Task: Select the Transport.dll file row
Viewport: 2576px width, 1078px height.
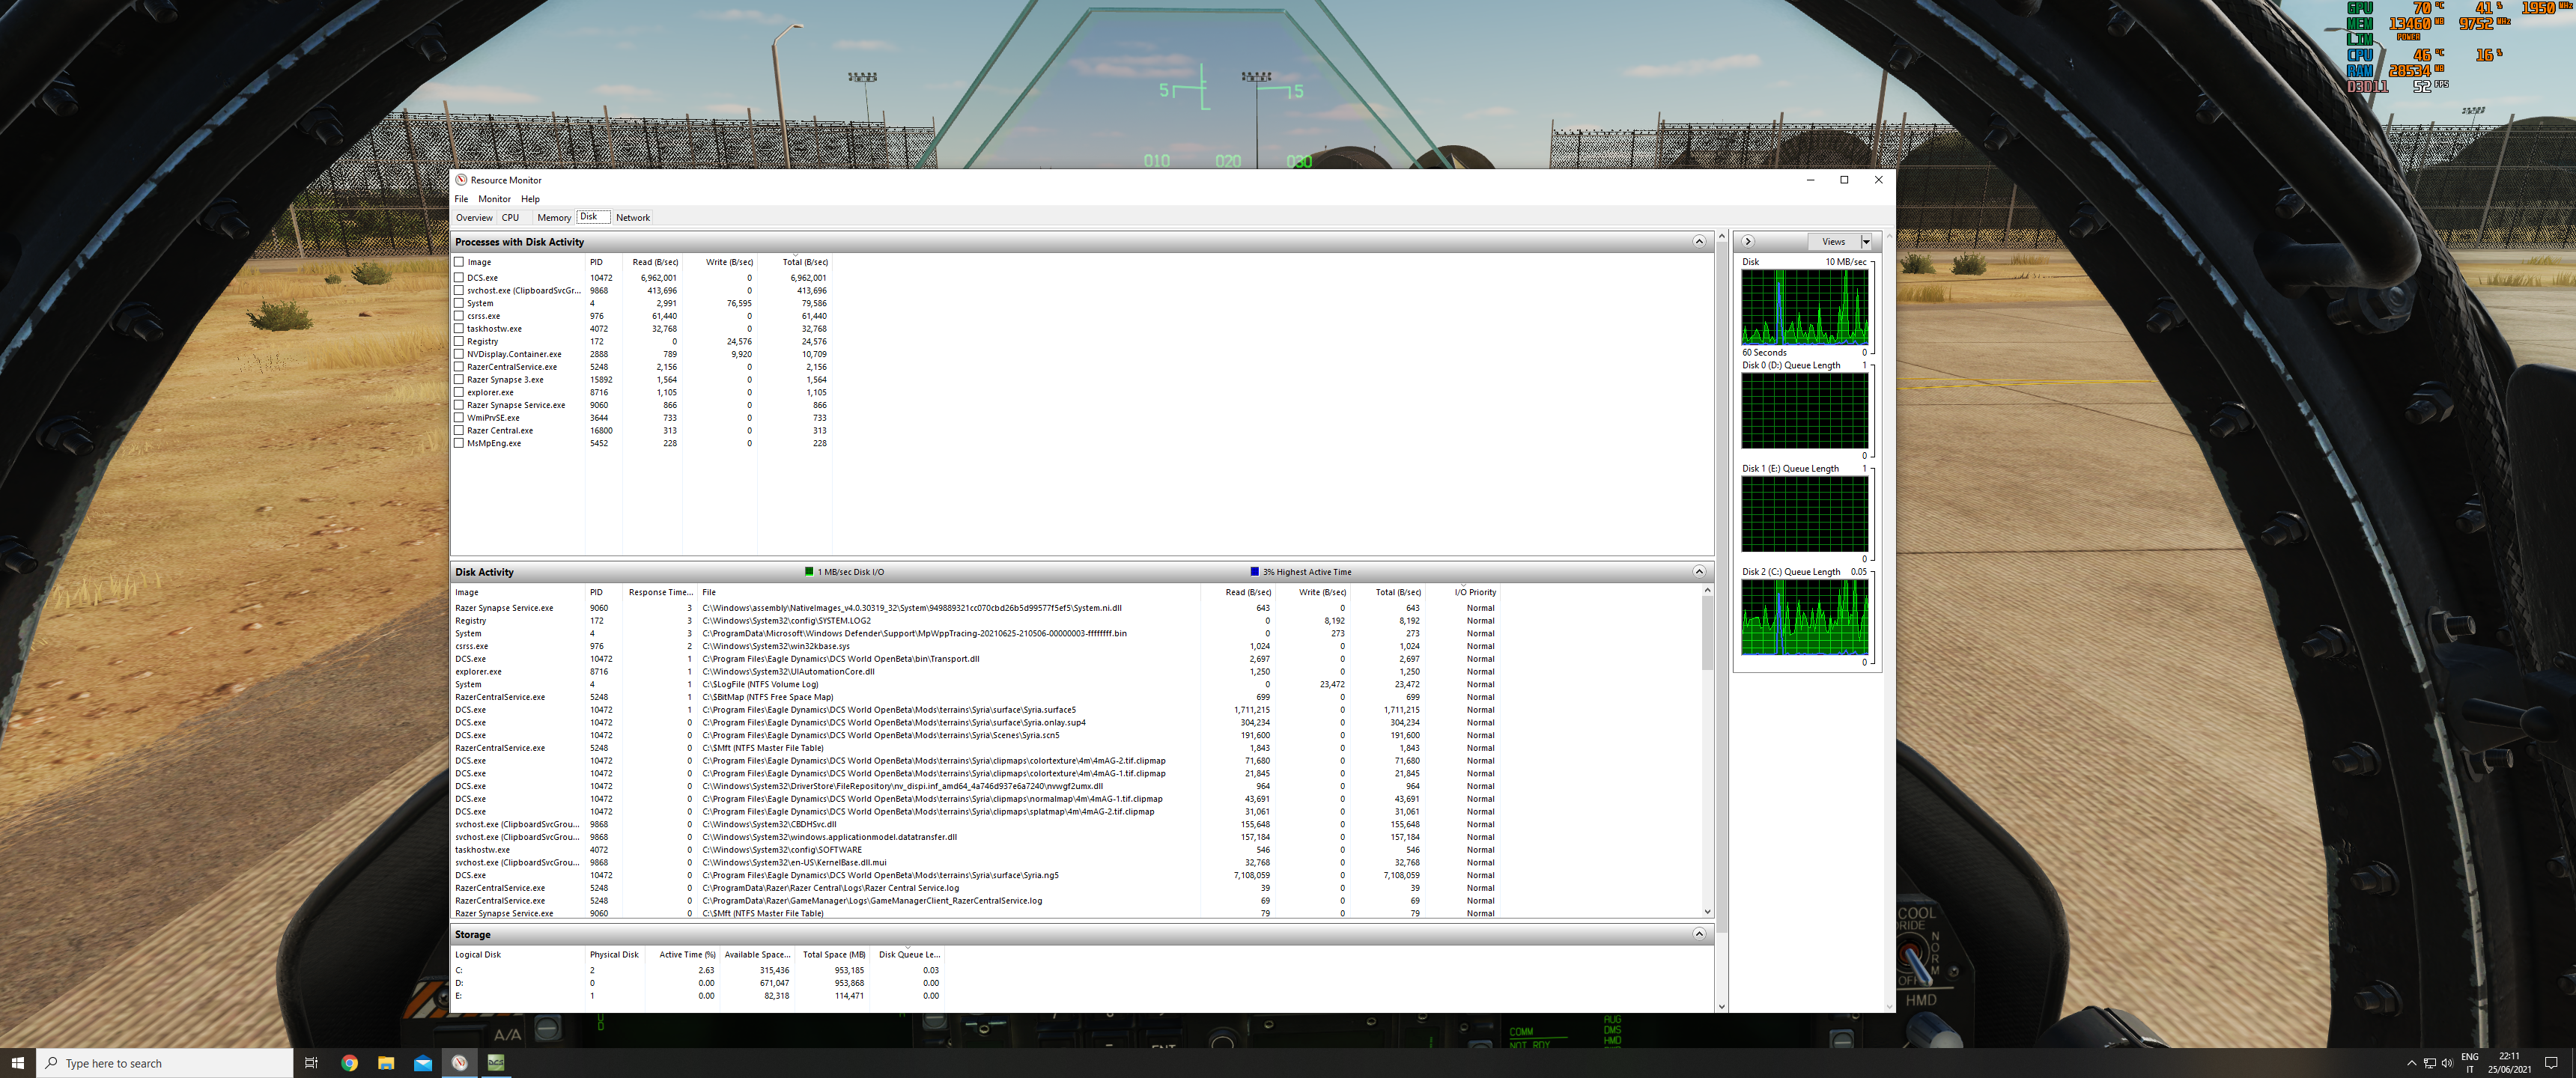Action: (975, 659)
